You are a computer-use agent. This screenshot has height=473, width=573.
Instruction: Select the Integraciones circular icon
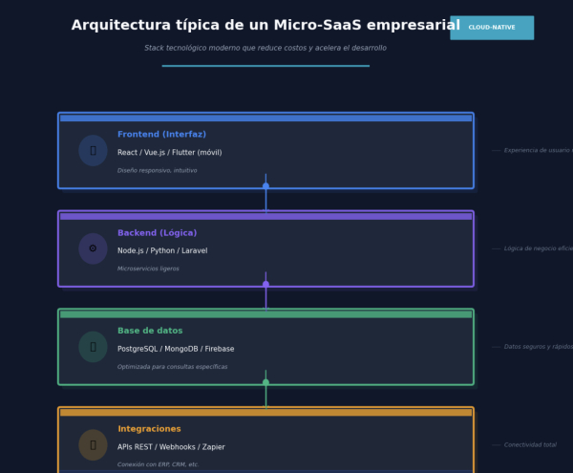tap(93, 444)
